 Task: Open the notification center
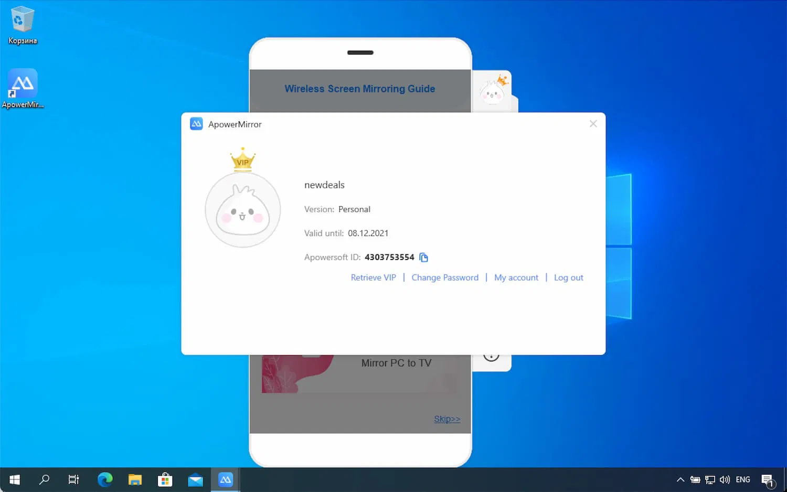click(768, 480)
